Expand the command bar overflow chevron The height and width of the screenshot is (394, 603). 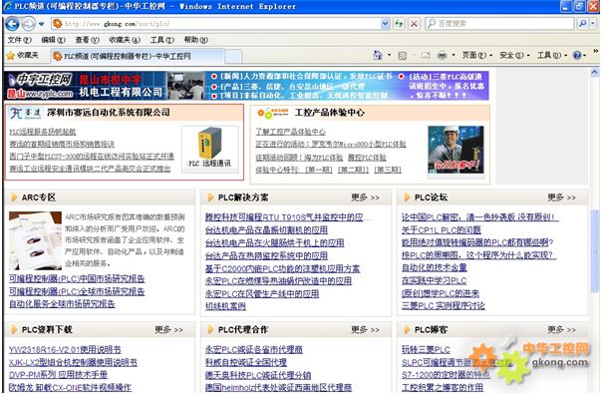point(596,51)
